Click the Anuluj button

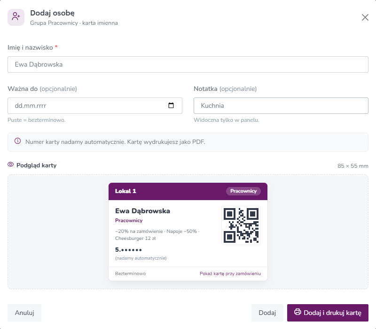(24, 313)
